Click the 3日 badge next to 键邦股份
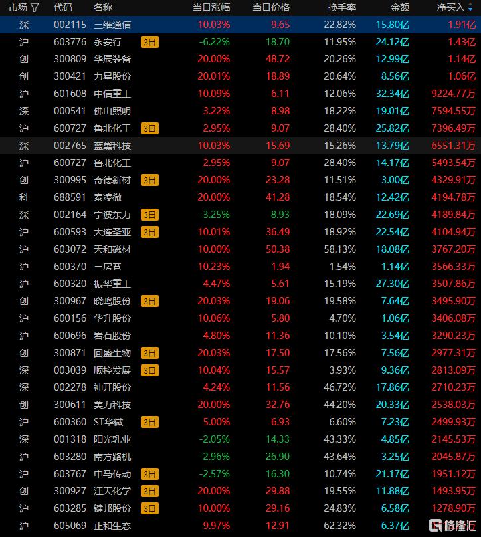Viewport: 481px width, 537px height. (x=149, y=508)
